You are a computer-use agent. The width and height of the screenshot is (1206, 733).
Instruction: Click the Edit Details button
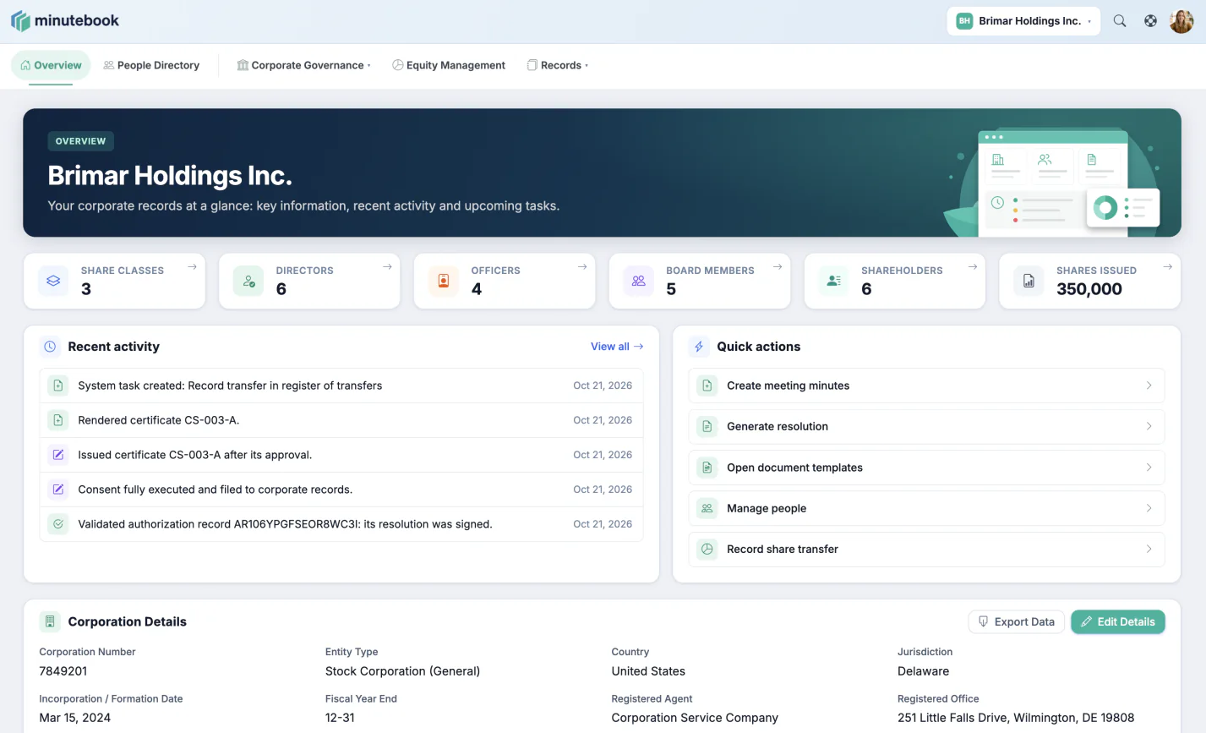click(1118, 621)
